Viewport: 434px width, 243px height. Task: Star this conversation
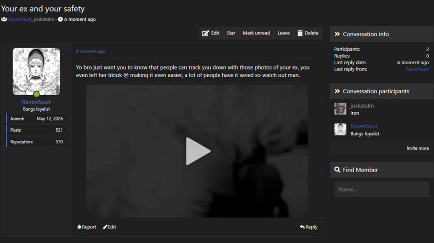[x=231, y=33]
